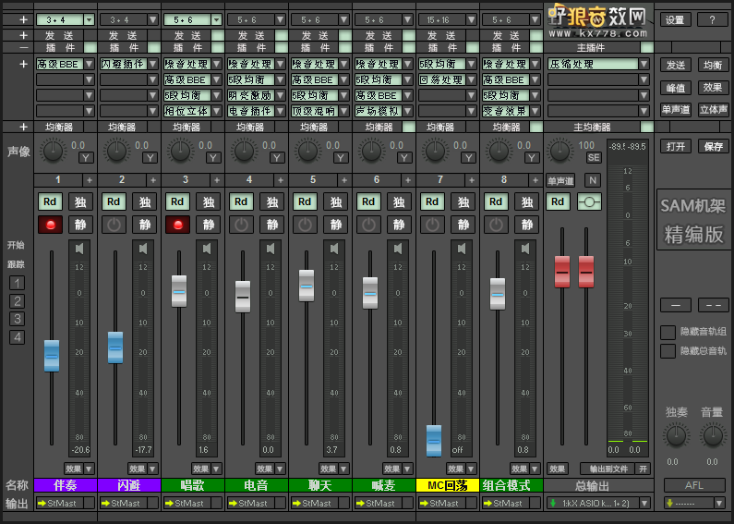Click 打开 to open a preset
This screenshot has width=734, height=524.
click(676, 147)
